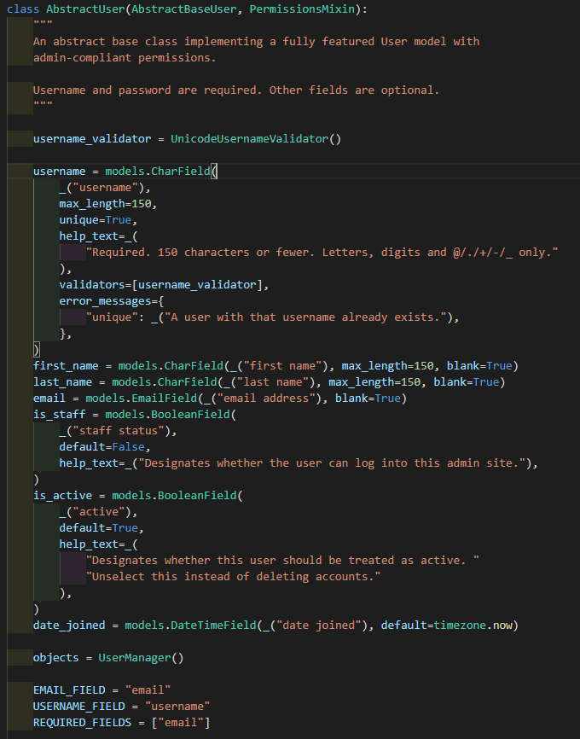
Task: Select the EmailField class name
Action: click(164, 399)
